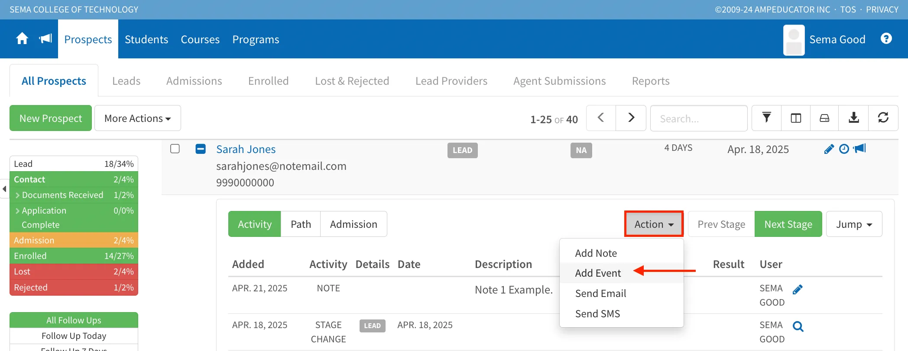This screenshot has width=908, height=351.
Task: Choose Send Email from Action menu
Action: tap(622, 294)
